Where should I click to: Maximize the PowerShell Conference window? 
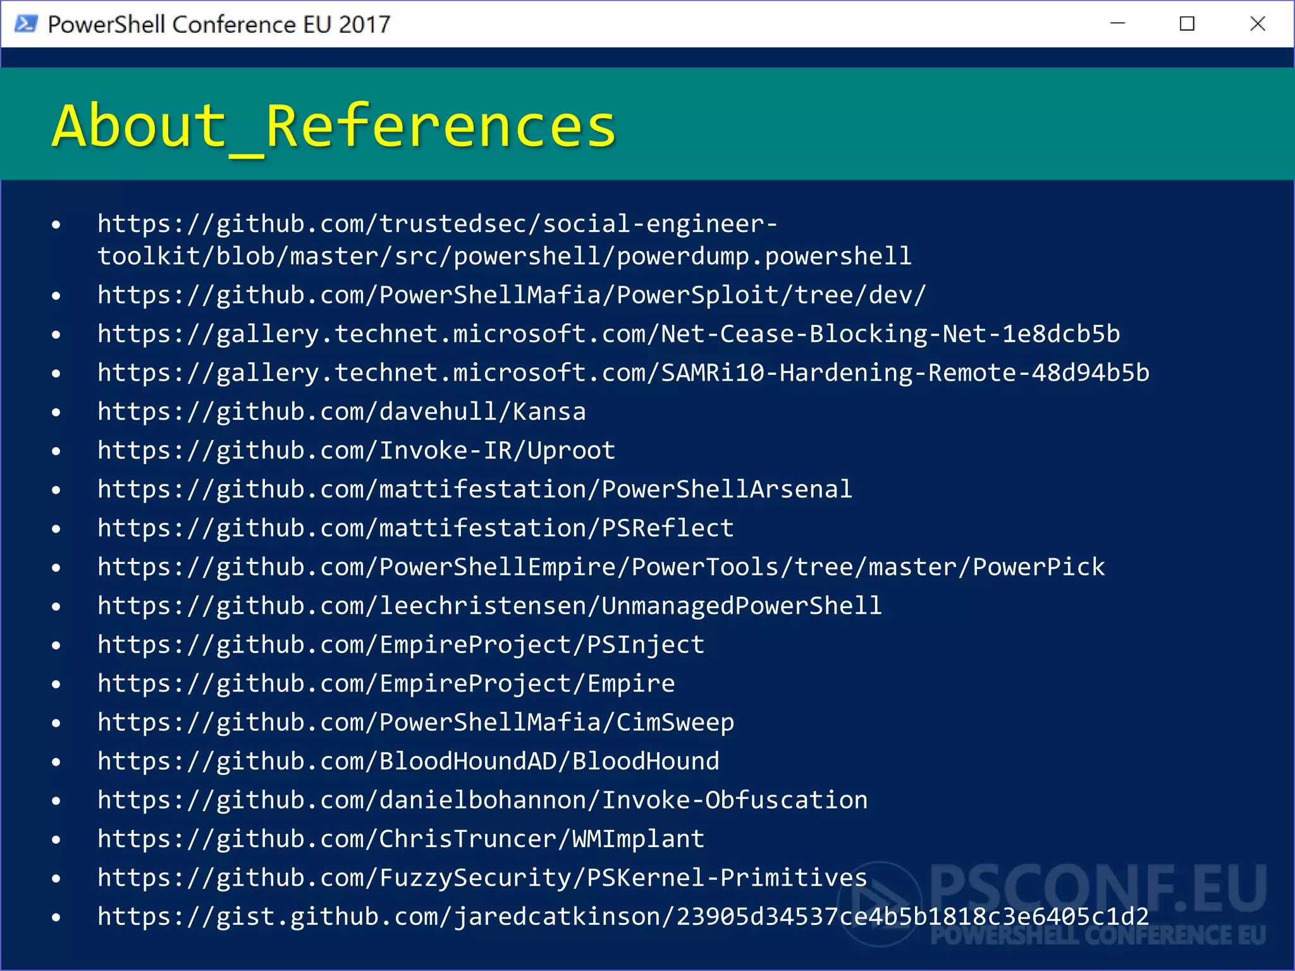tap(1188, 24)
